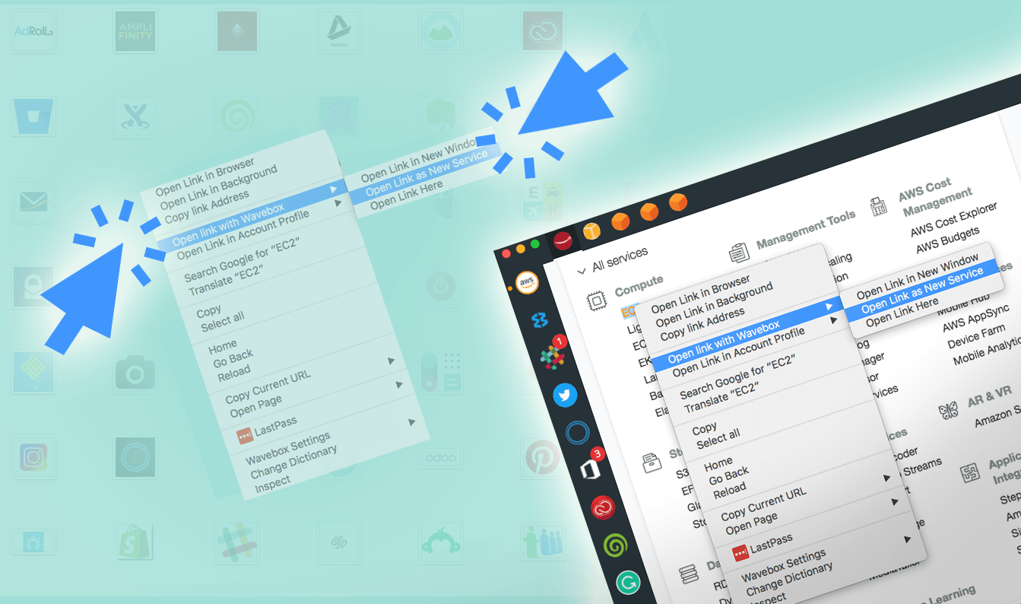Open the Twitter app in the sidebar

[x=564, y=395]
